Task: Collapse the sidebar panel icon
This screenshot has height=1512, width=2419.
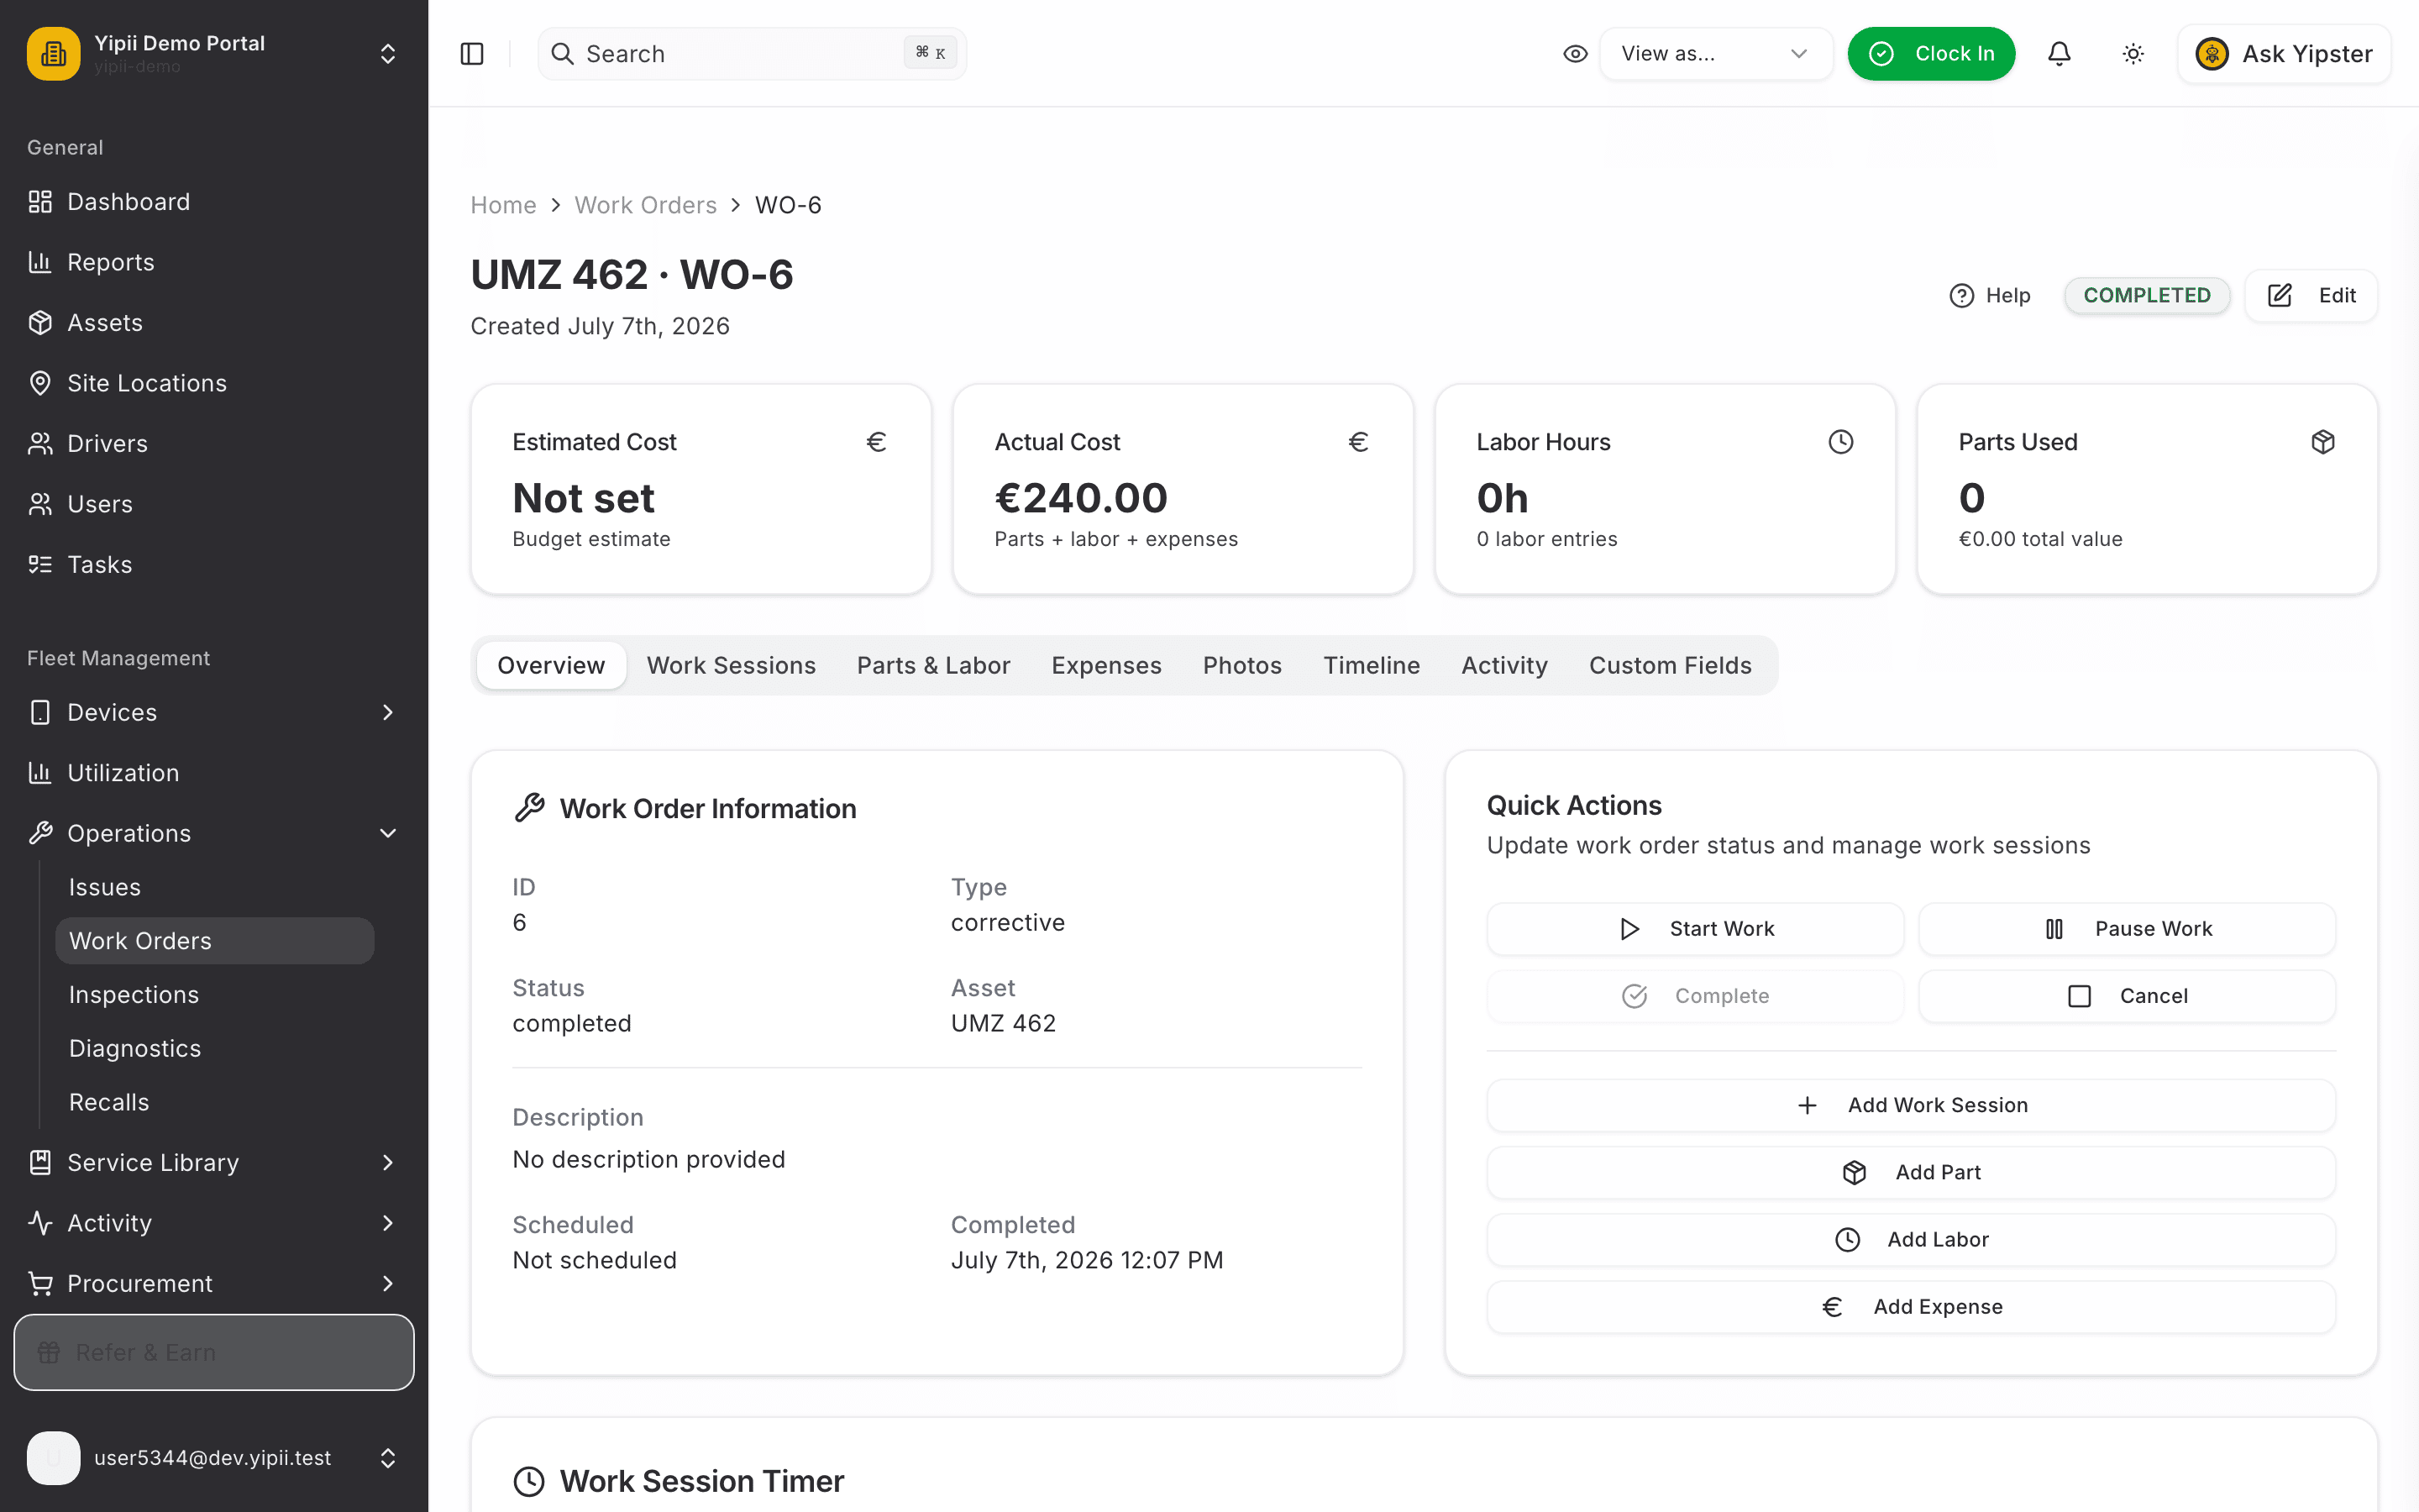Action: tap(472, 54)
